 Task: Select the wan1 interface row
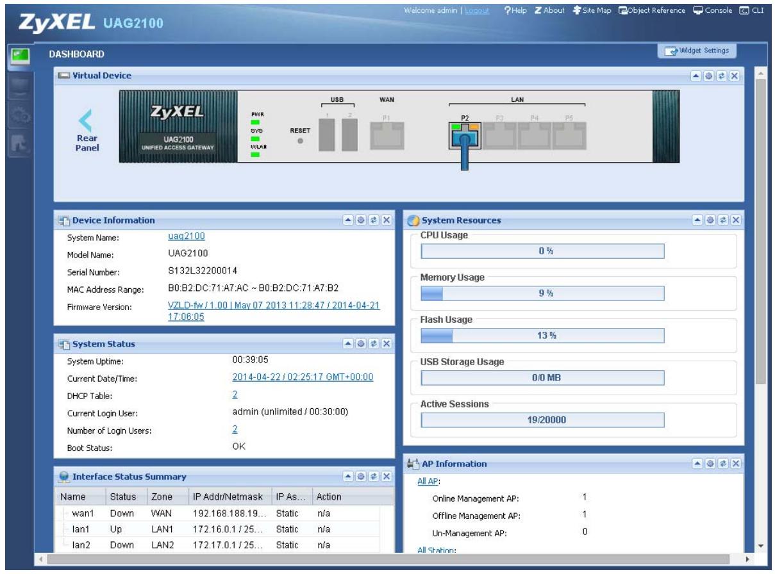click(218, 513)
